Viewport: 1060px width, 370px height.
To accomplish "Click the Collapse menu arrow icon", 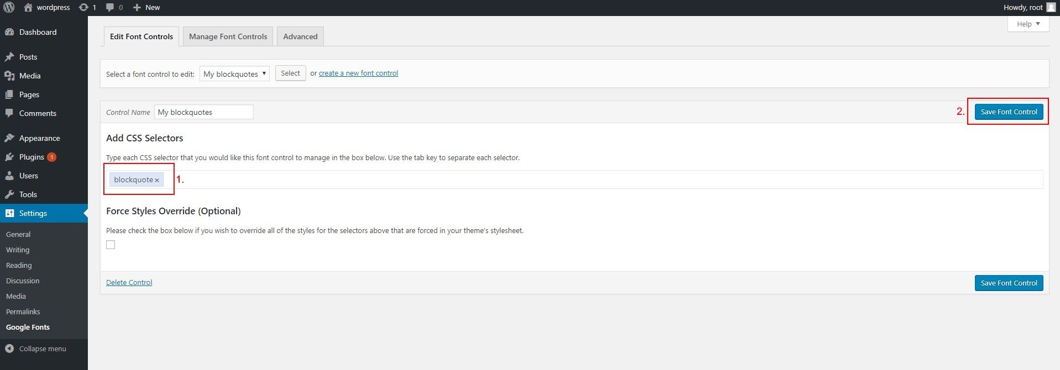I will click(9, 348).
